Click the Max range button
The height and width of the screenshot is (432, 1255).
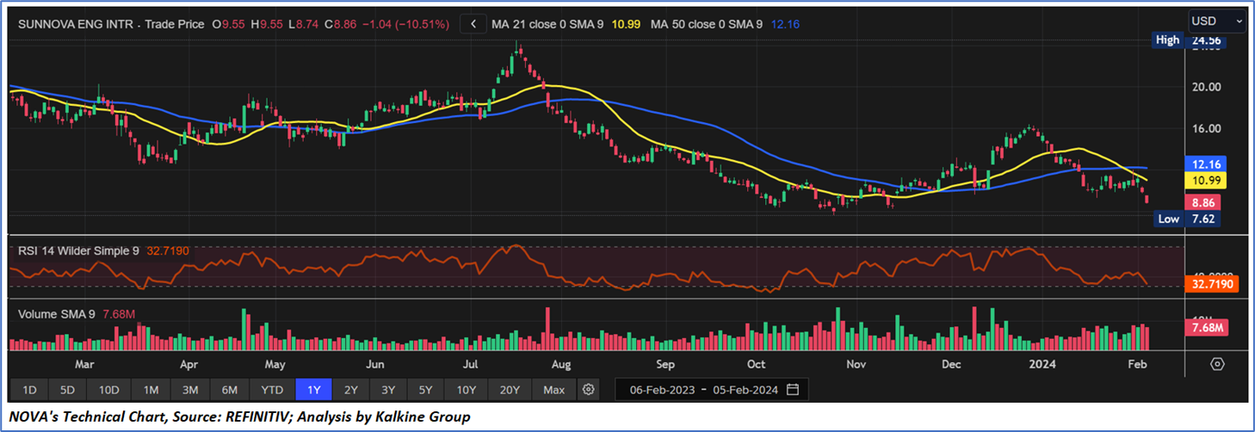point(554,390)
